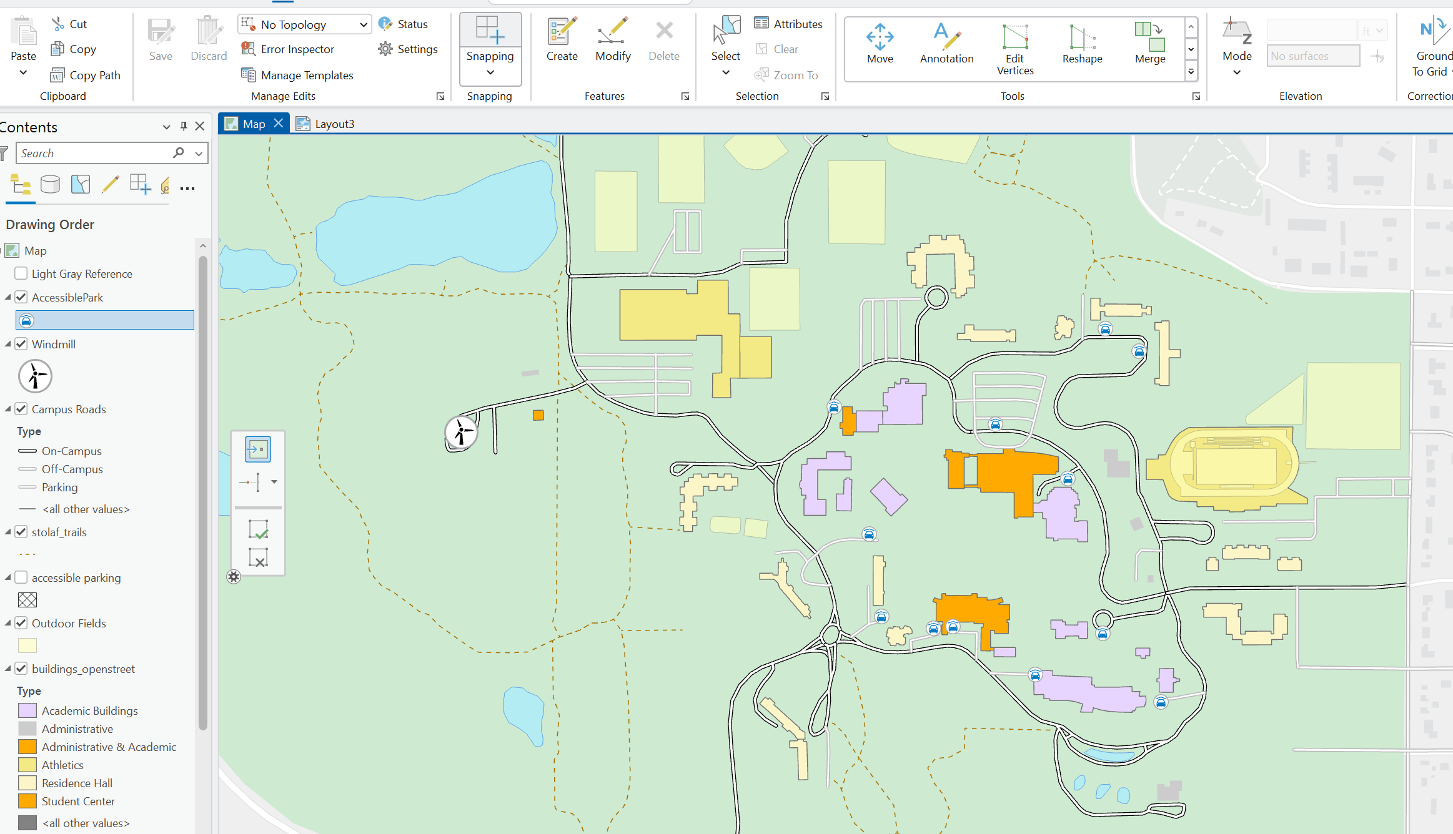
Task: Uncheck the Campus Roads layer
Action: coord(21,409)
